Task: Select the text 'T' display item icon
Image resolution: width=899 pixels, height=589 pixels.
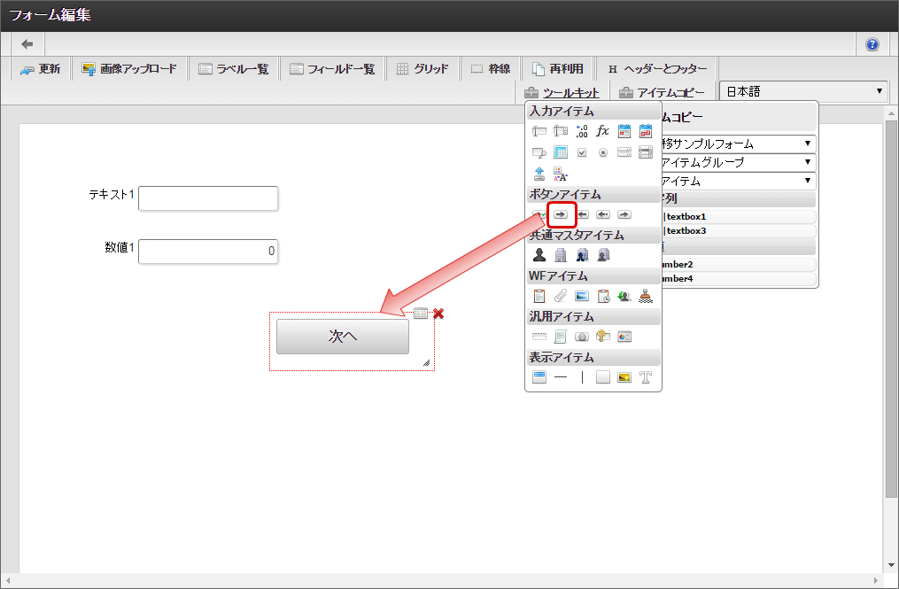Action: tap(646, 377)
